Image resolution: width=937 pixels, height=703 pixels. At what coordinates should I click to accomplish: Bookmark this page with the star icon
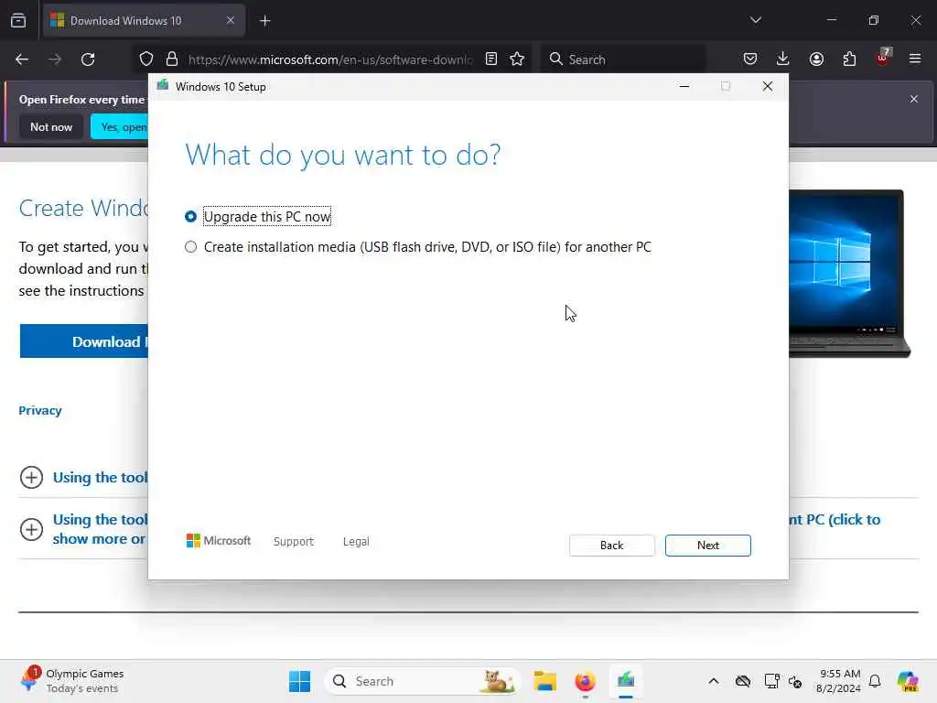click(x=517, y=59)
